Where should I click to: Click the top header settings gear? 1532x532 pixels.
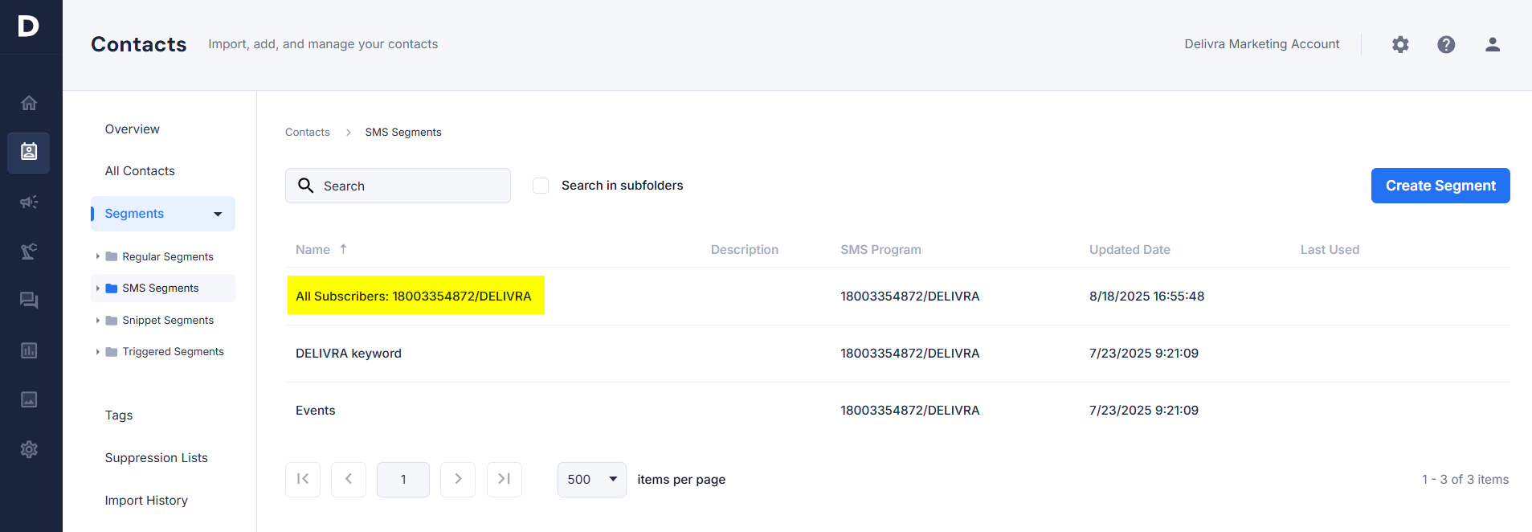1400,45
